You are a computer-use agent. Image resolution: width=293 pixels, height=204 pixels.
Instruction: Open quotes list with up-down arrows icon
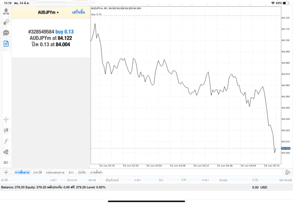pos(6,22)
